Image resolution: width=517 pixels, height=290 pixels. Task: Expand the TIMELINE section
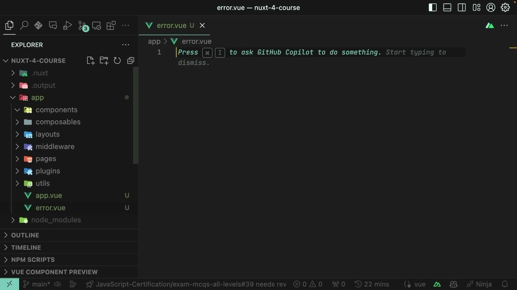coord(69,248)
